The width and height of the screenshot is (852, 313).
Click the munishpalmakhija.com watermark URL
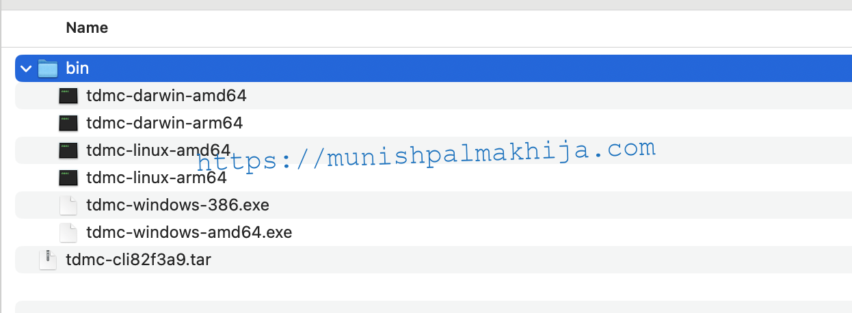427,155
